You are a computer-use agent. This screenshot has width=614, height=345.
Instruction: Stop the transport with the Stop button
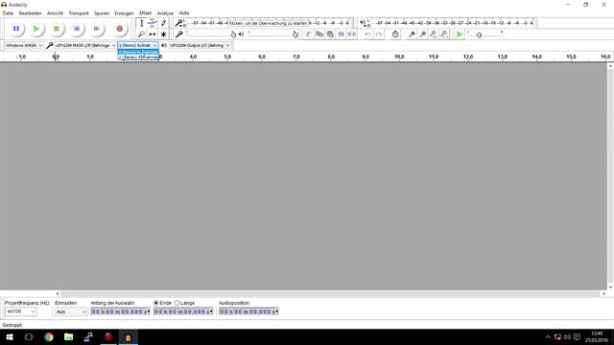(57, 29)
